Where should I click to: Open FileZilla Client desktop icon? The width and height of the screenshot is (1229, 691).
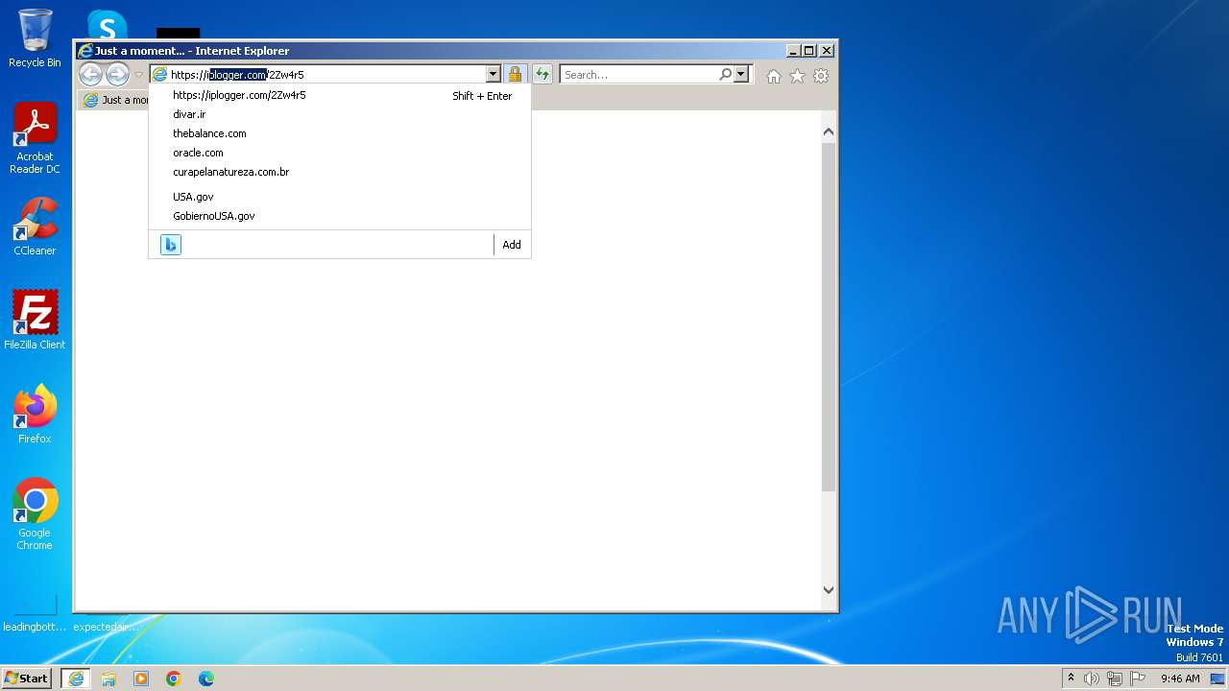pyautogui.click(x=35, y=320)
